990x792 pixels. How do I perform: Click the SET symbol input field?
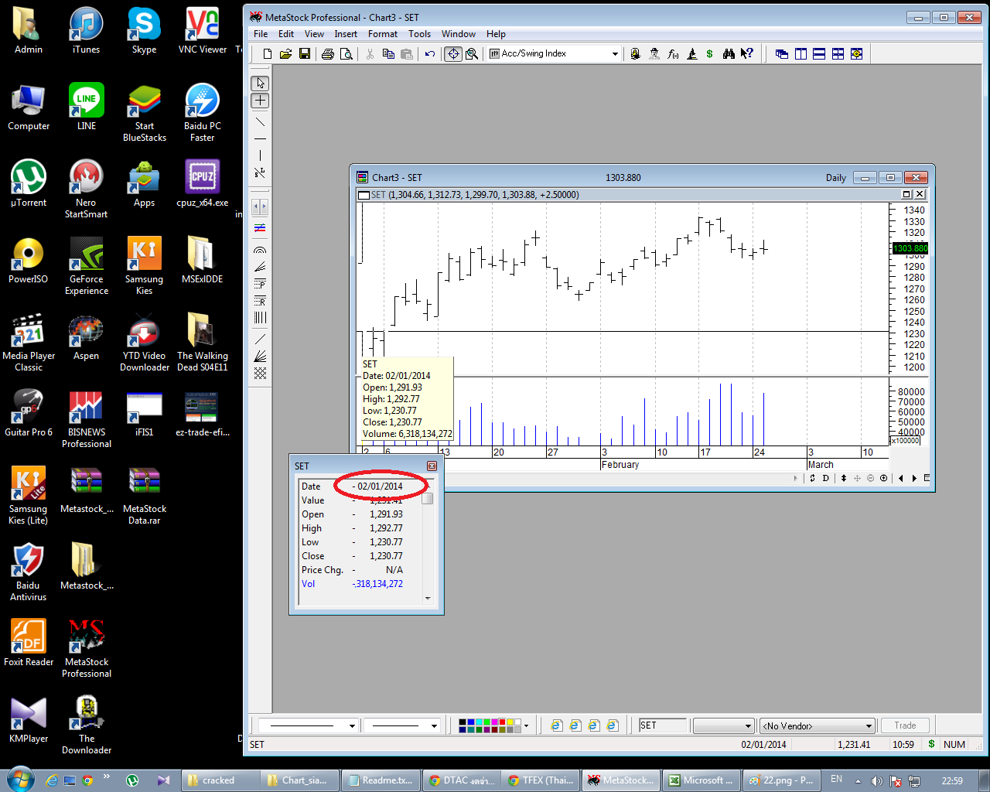(662, 725)
